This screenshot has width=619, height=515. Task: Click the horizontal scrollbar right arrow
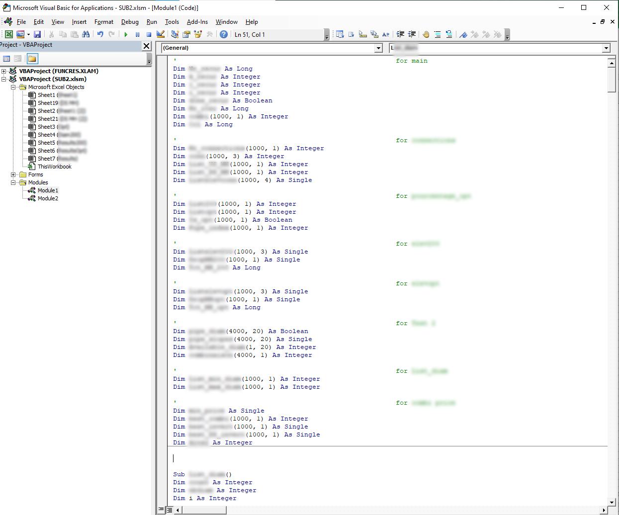pos(604,510)
